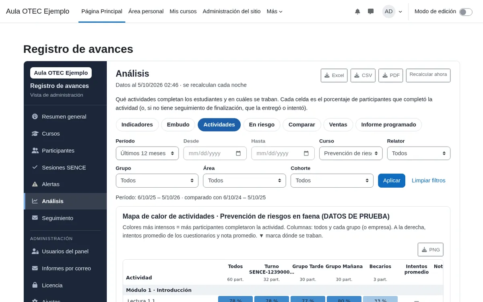
Task: Click the Licencia padlock icon
Action: click(x=35, y=285)
